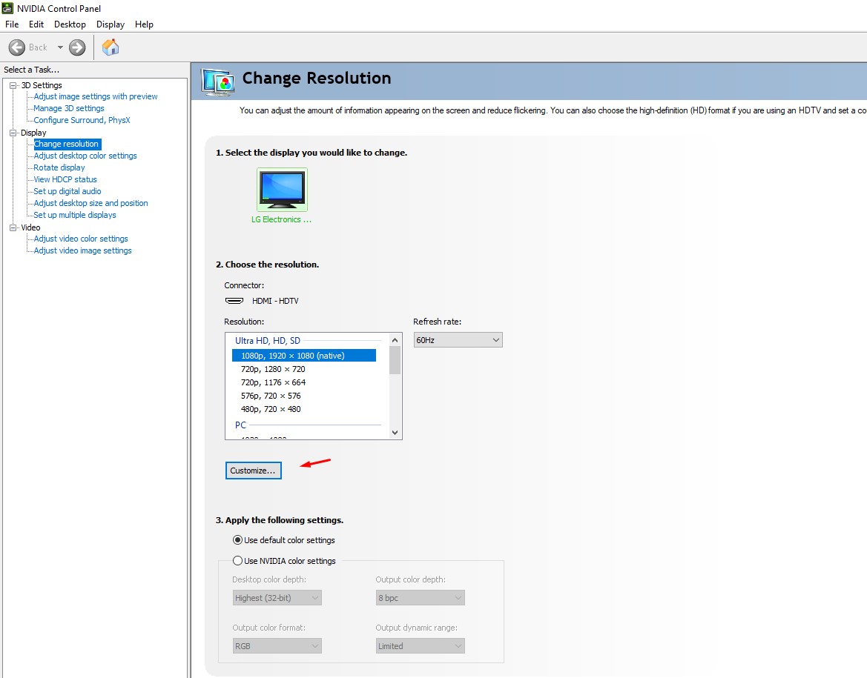Open Adjust desktop color settings
The width and height of the screenshot is (867, 678).
click(85, 156)
